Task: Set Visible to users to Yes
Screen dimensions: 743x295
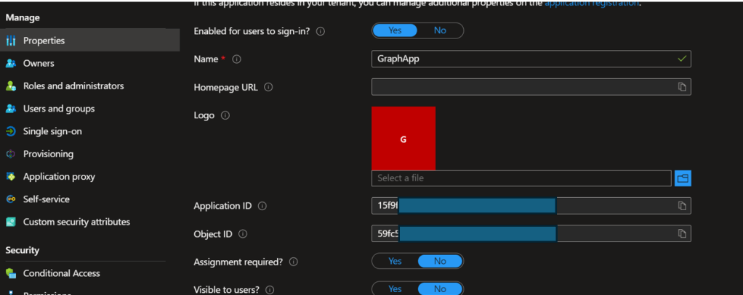Action: [x=395, y=288]
